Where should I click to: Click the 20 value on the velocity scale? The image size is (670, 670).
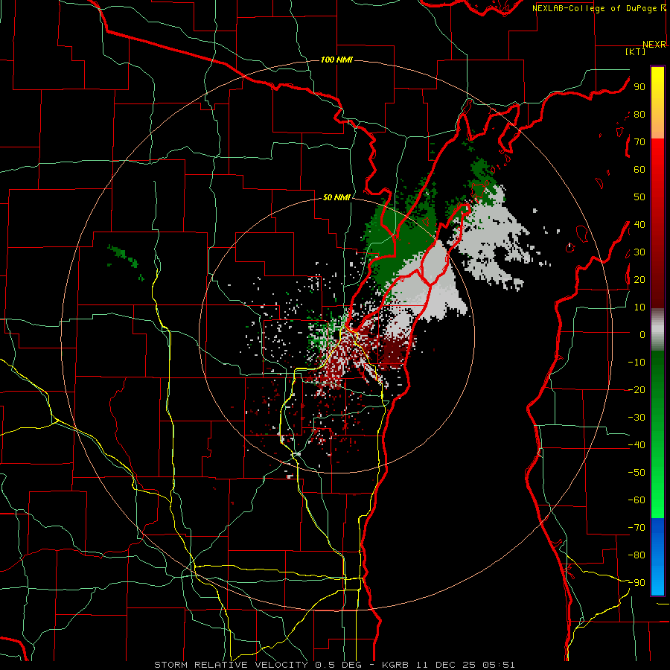click(x=639, y=279)
